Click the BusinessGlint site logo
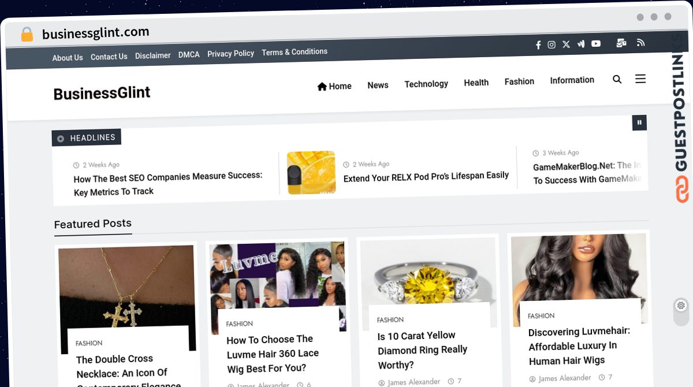The height and width of the screenshot is (387, 693). click(x=102, y=93)
